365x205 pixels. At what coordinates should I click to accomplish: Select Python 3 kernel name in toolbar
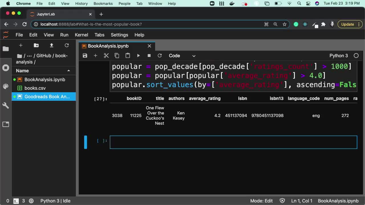[339, 56]
